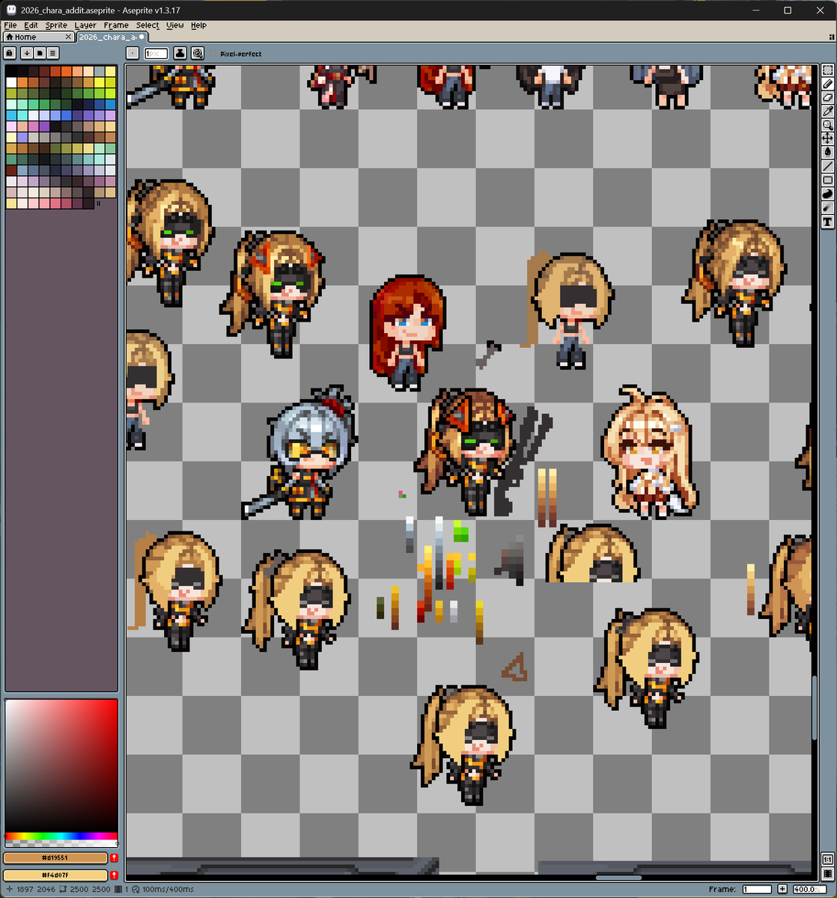Open the Layer menu
Image resolution: width=837 pixels, height=898 pixels.
point(85,25)
